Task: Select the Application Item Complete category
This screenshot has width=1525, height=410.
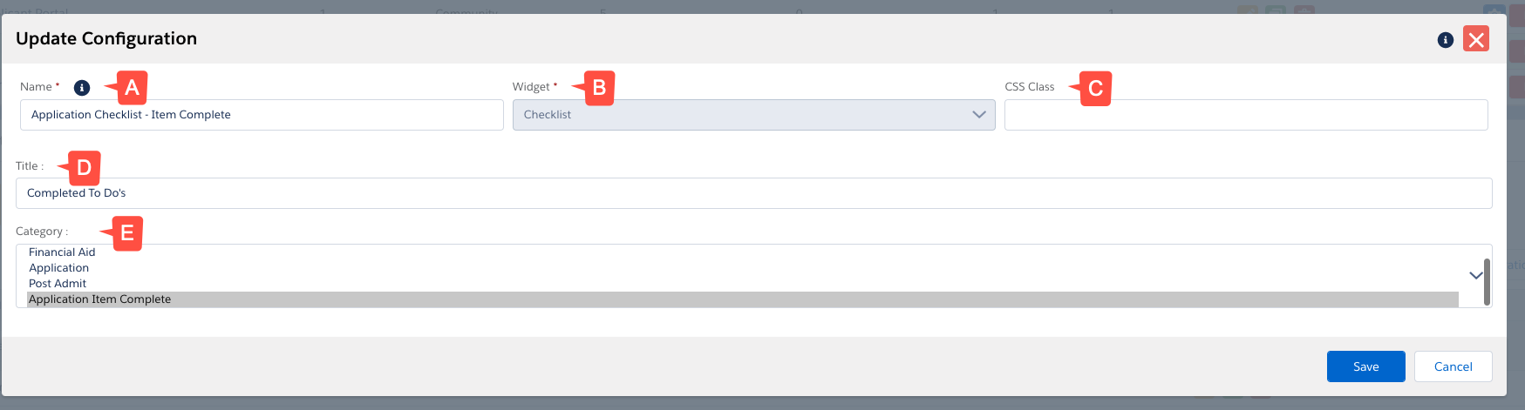Action: pos(99,299)
